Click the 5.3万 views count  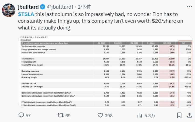[x=150, y=116]
